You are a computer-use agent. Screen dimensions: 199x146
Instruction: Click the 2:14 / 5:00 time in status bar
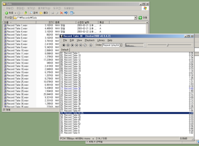click(x=101, y=139)
